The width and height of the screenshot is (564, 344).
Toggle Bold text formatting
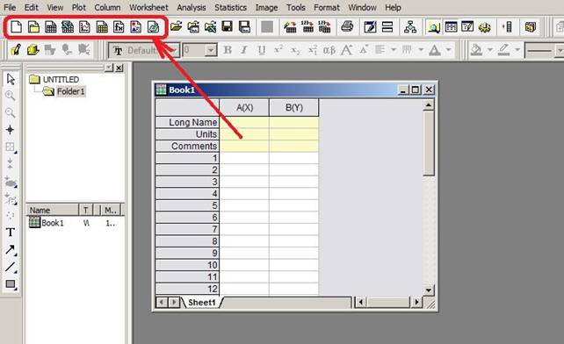pos(228,50)
